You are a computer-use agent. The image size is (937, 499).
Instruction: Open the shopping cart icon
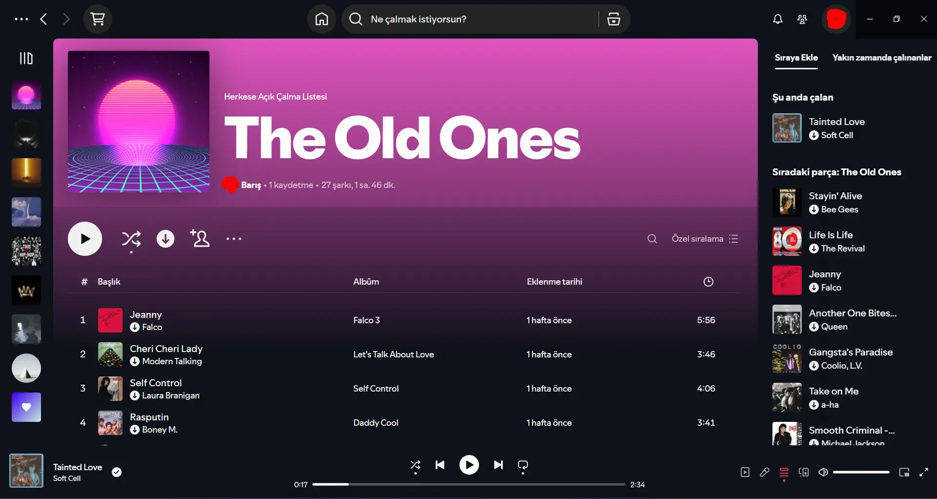click(98, 19)
